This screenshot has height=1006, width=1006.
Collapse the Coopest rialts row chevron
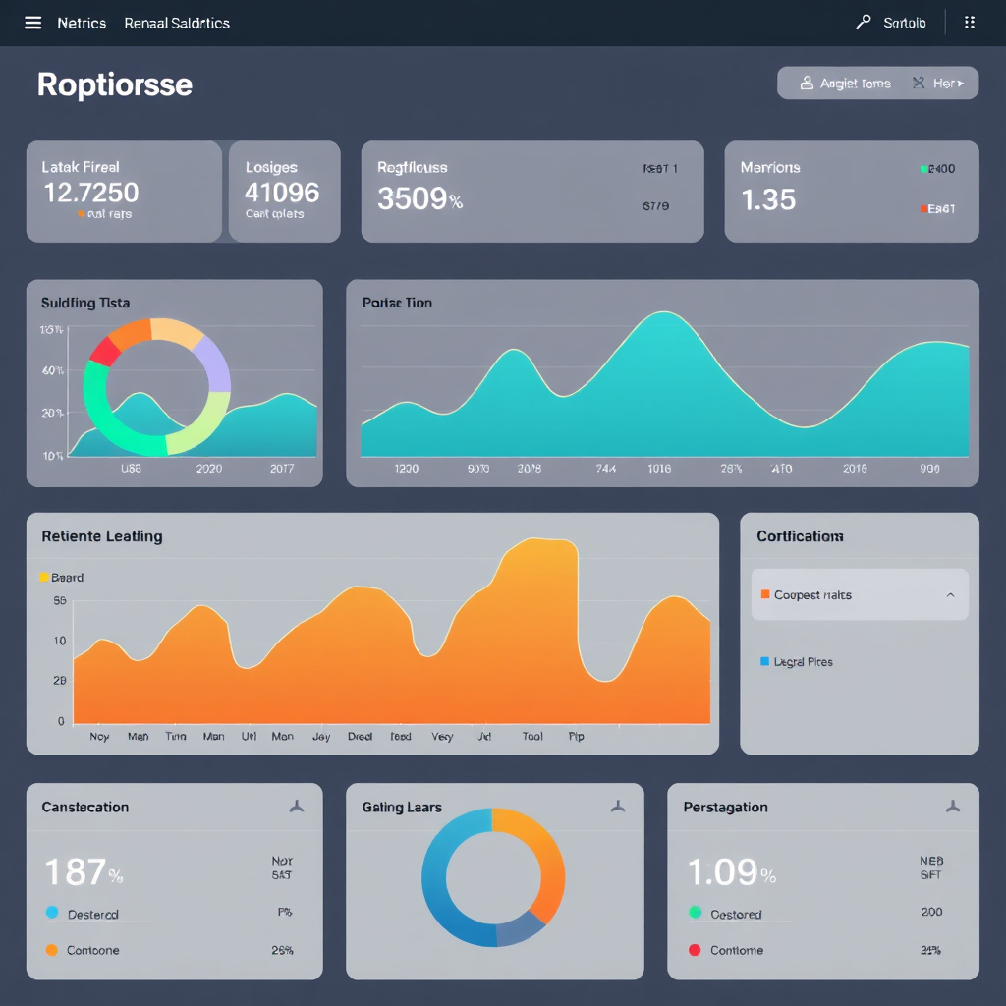(x=950, y=595)
